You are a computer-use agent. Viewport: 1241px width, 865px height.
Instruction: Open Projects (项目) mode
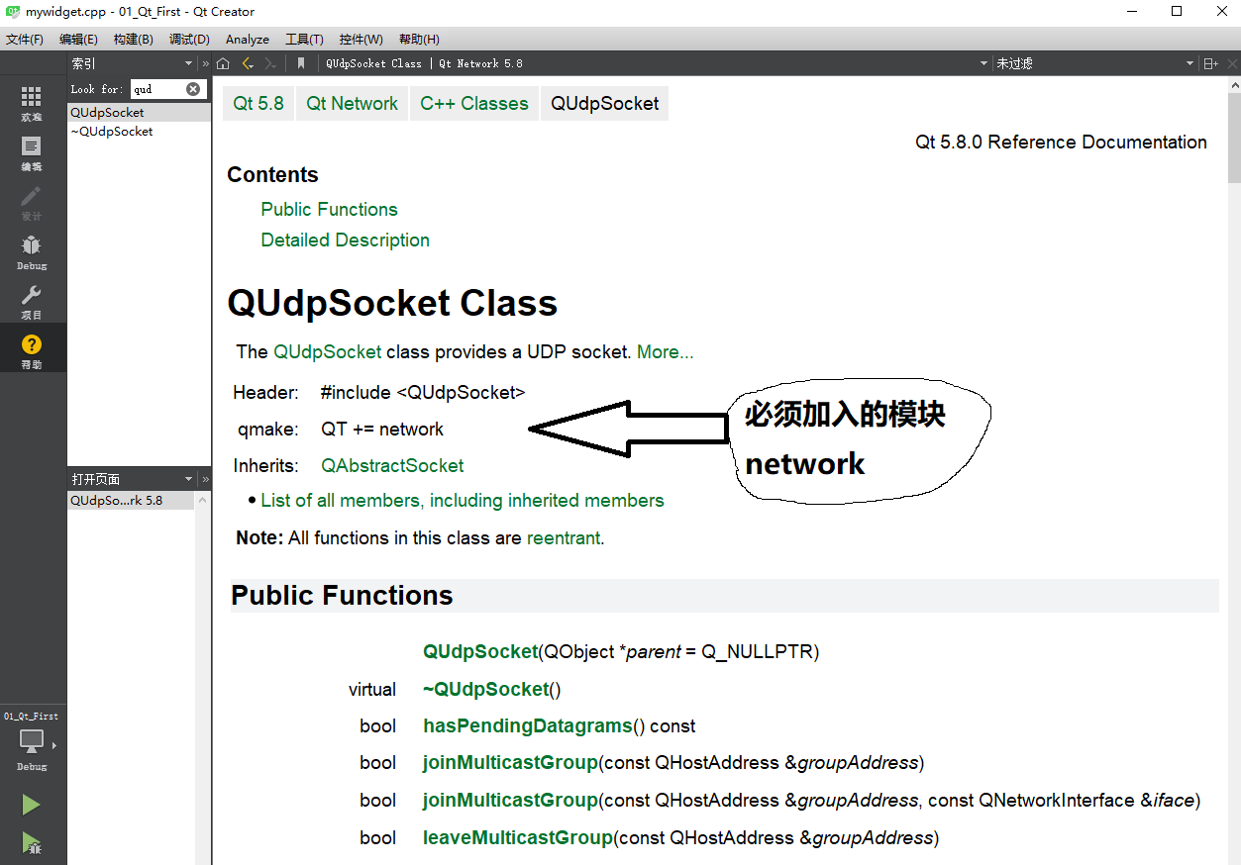point(32,300)
